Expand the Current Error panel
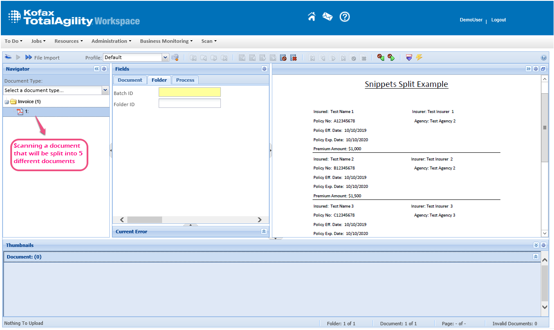554x330 pixels. coord(264,232)
